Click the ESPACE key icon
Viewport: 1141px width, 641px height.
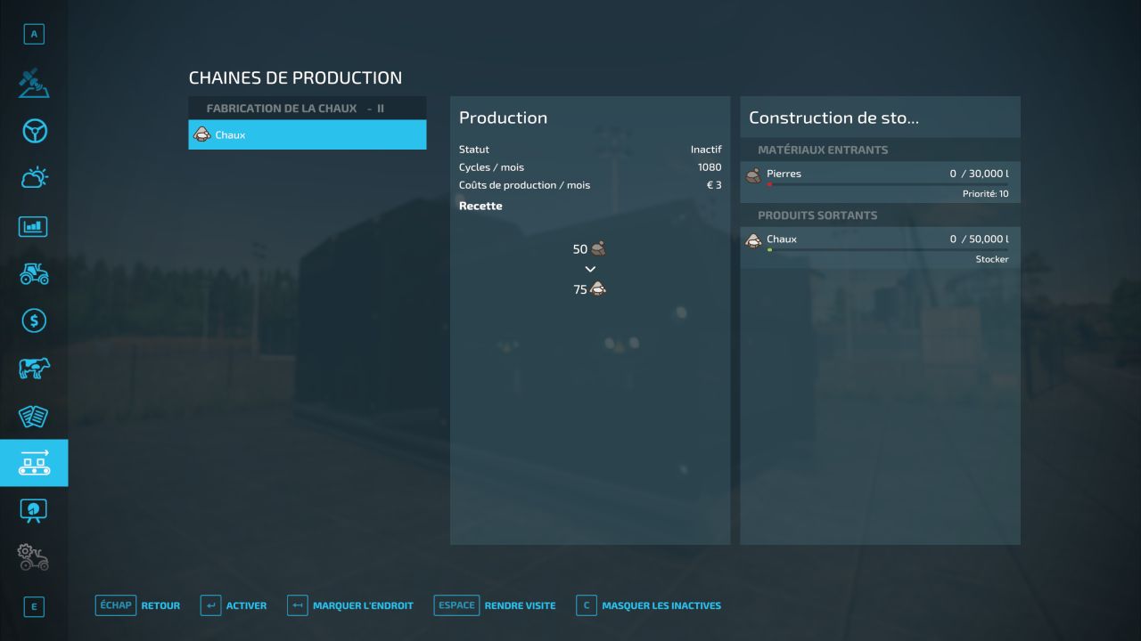pyautogui.click(x=456, y=605)
